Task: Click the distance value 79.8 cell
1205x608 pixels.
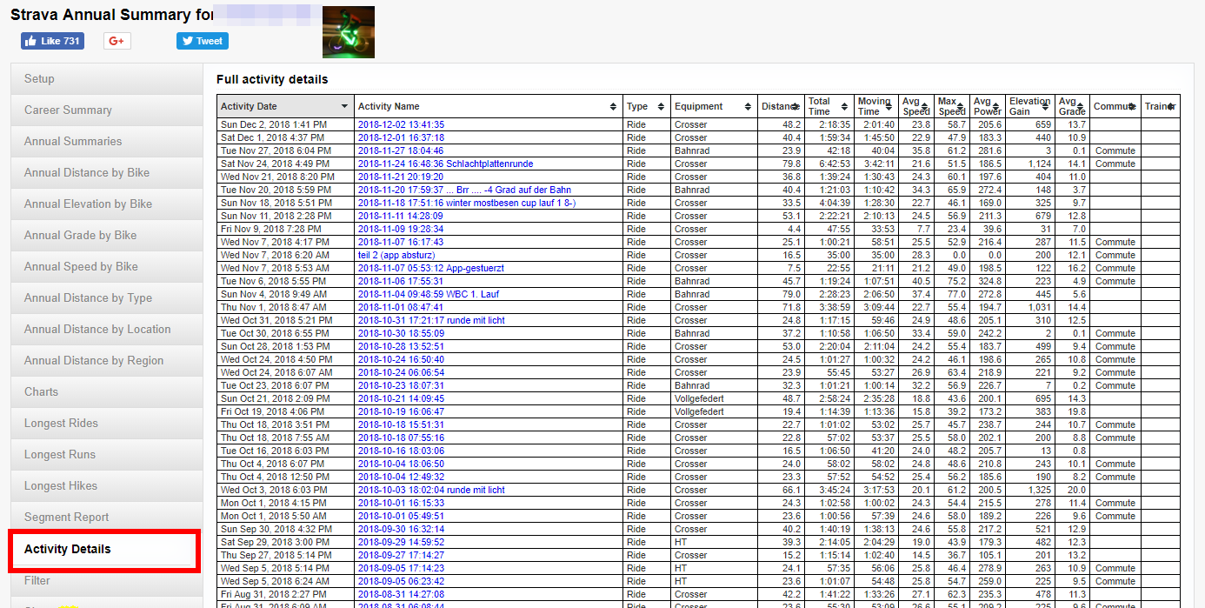Action: [x=781, y=164]
